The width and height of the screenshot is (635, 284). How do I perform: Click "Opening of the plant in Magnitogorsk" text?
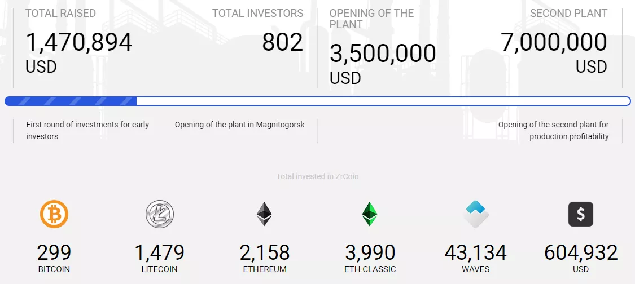[239, 125]
